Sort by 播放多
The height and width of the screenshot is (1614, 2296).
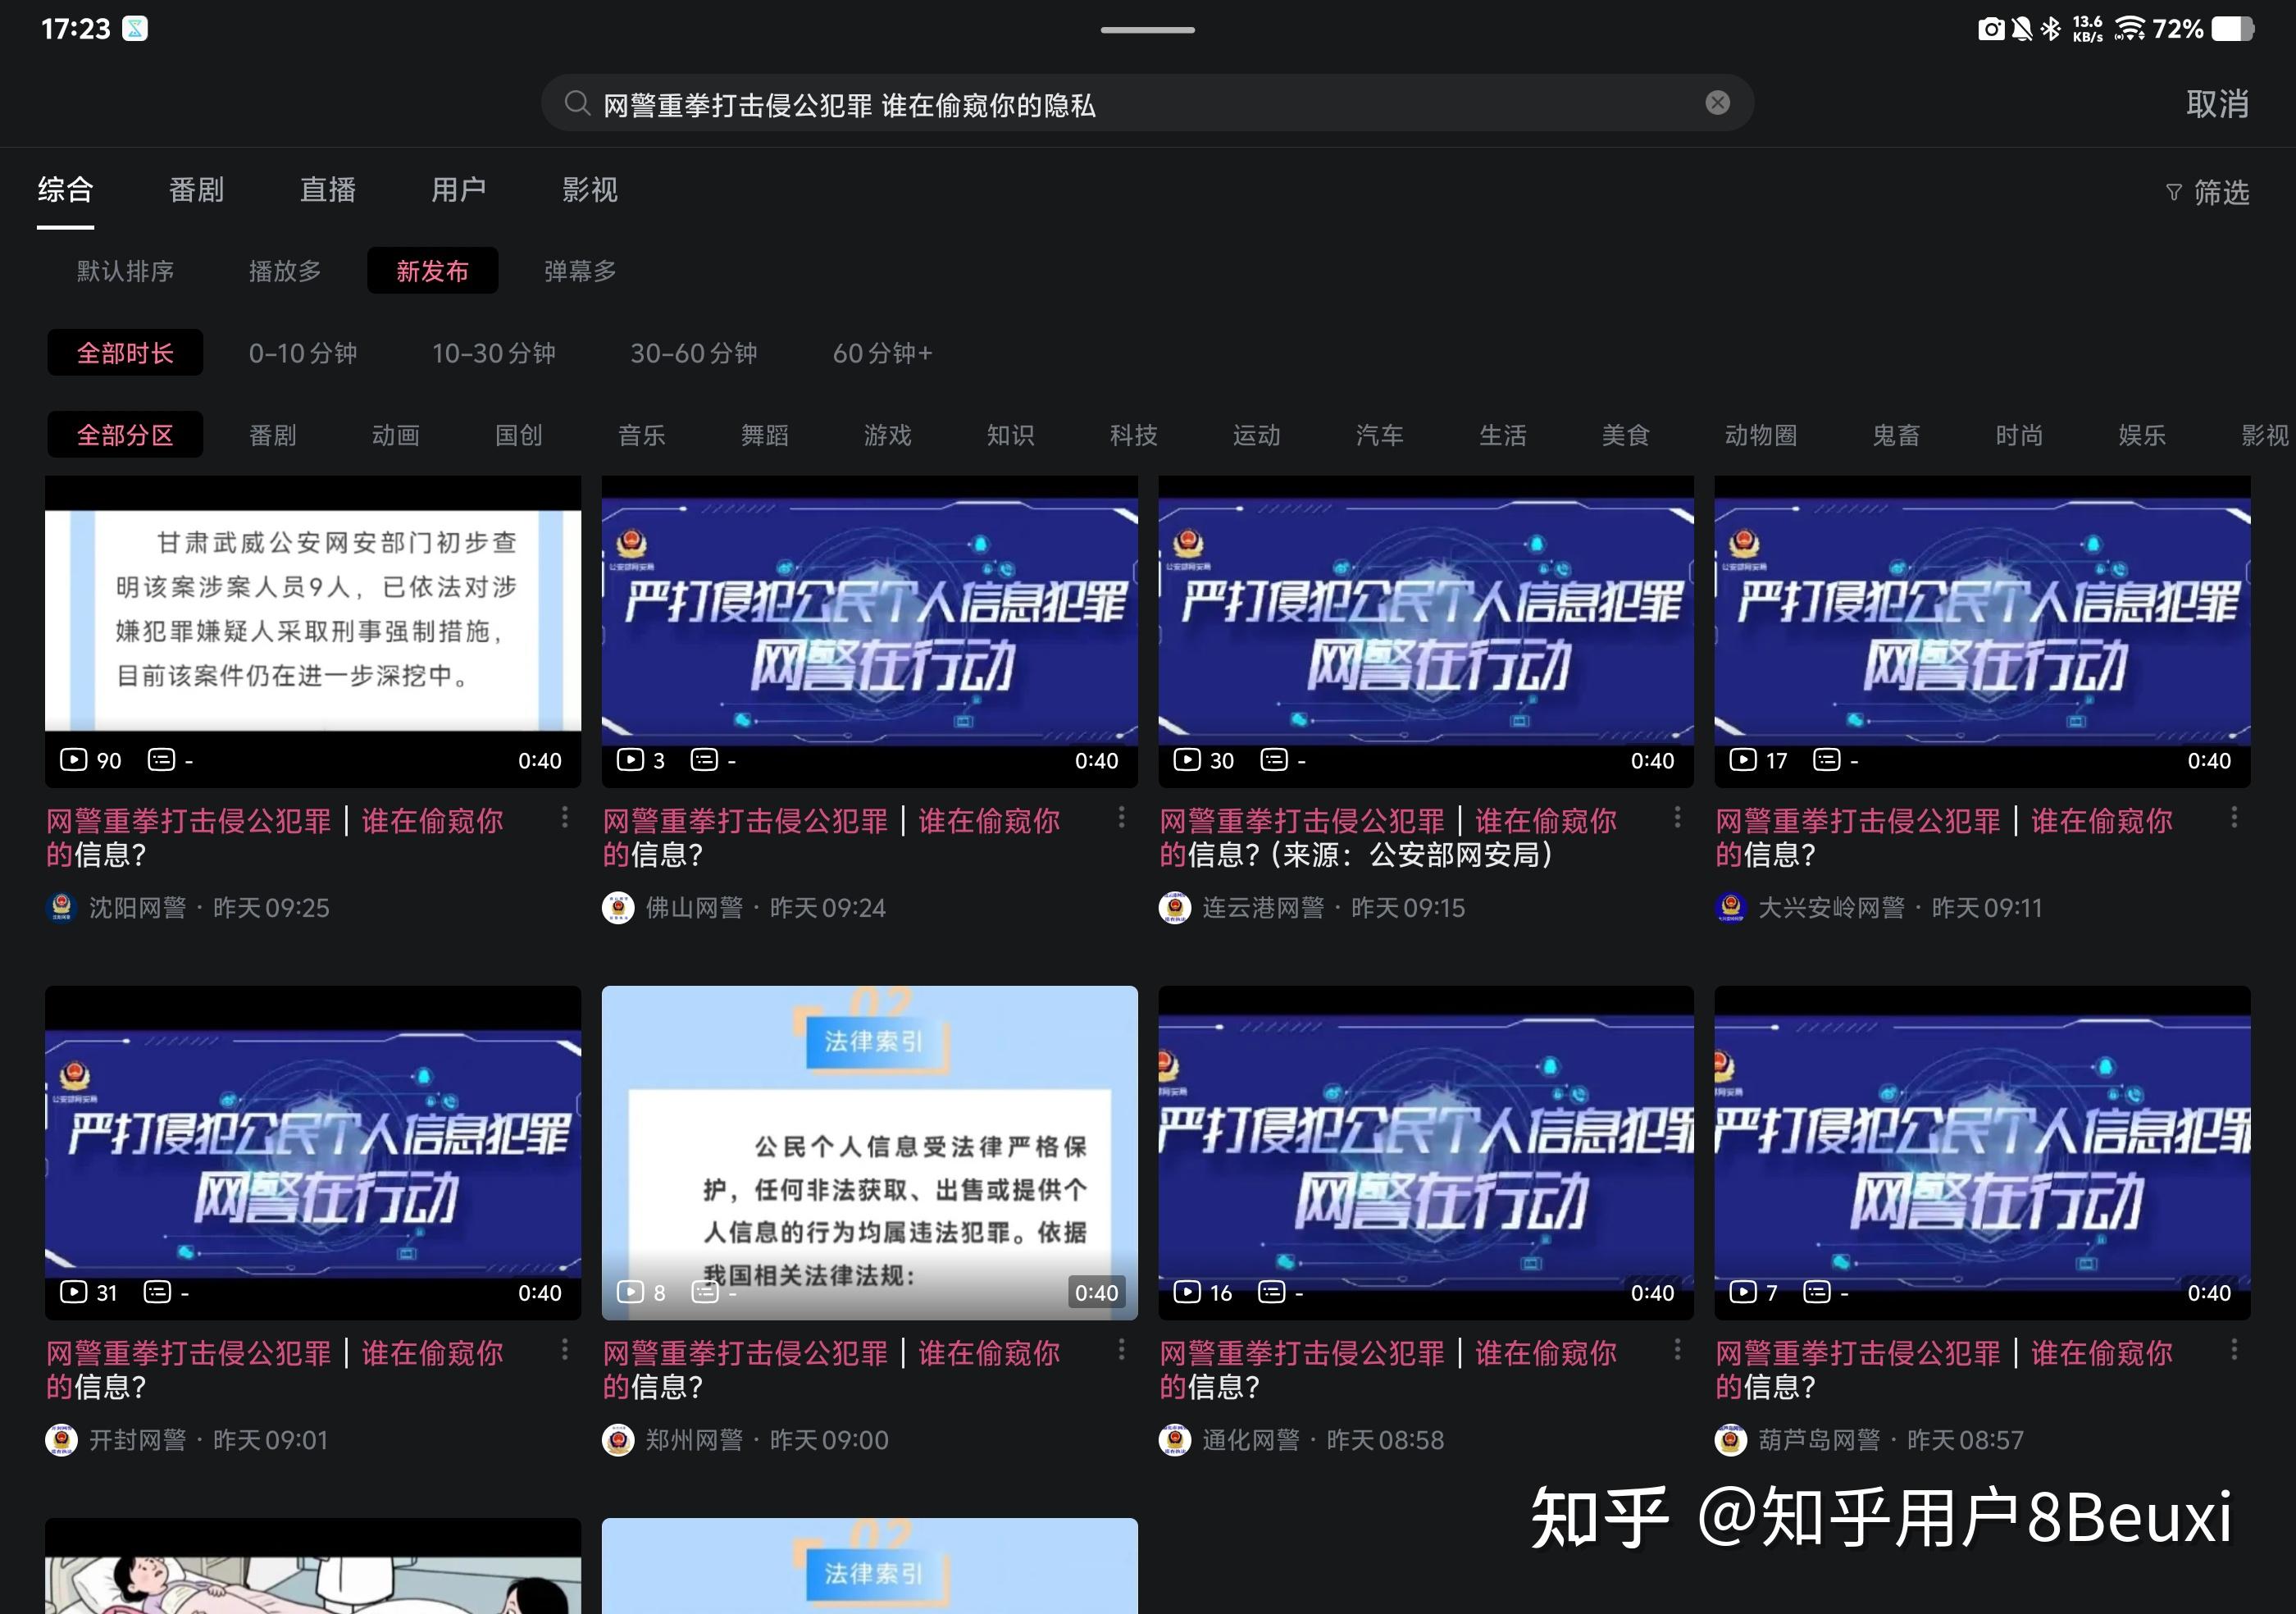pos(285,271)
